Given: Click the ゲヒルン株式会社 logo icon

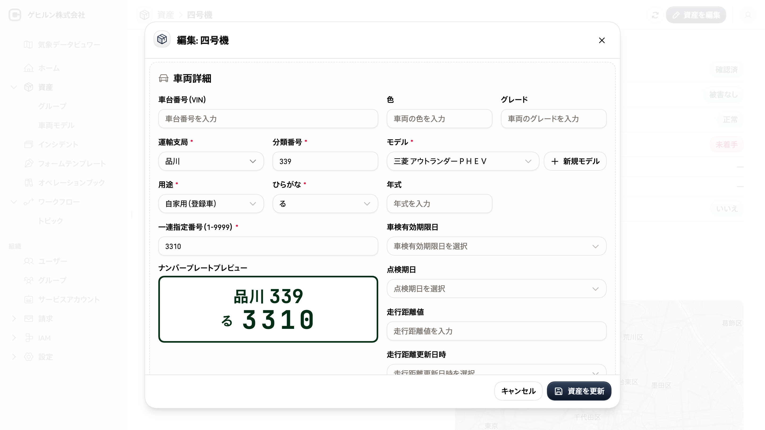Looking at the screenshot, I should (x=15, y=15).
